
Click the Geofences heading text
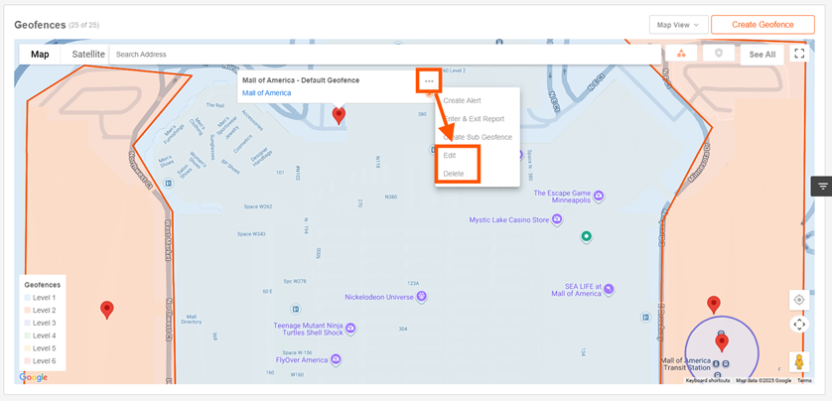(x=40, y=25)
